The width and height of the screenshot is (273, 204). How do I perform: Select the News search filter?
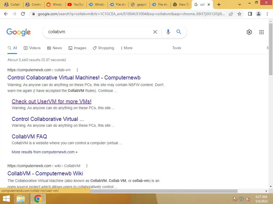(54, 48)
